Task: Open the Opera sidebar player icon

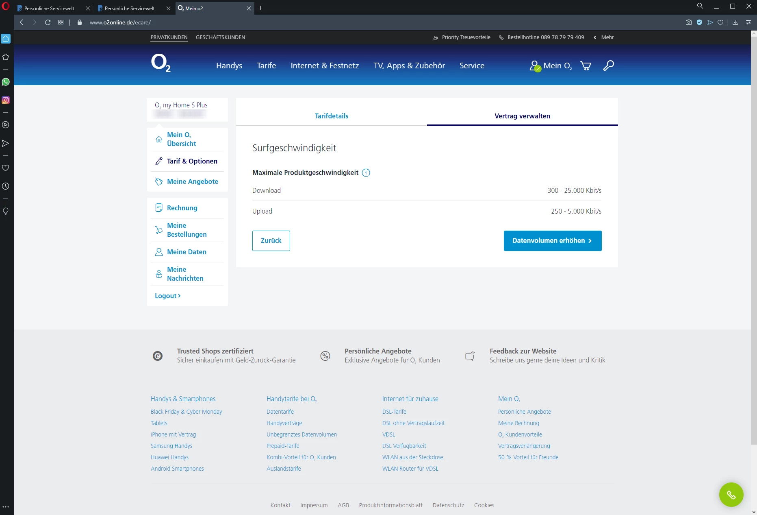Action: (x=6, y=125)
